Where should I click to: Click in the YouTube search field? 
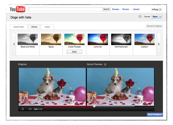point(65,9)
